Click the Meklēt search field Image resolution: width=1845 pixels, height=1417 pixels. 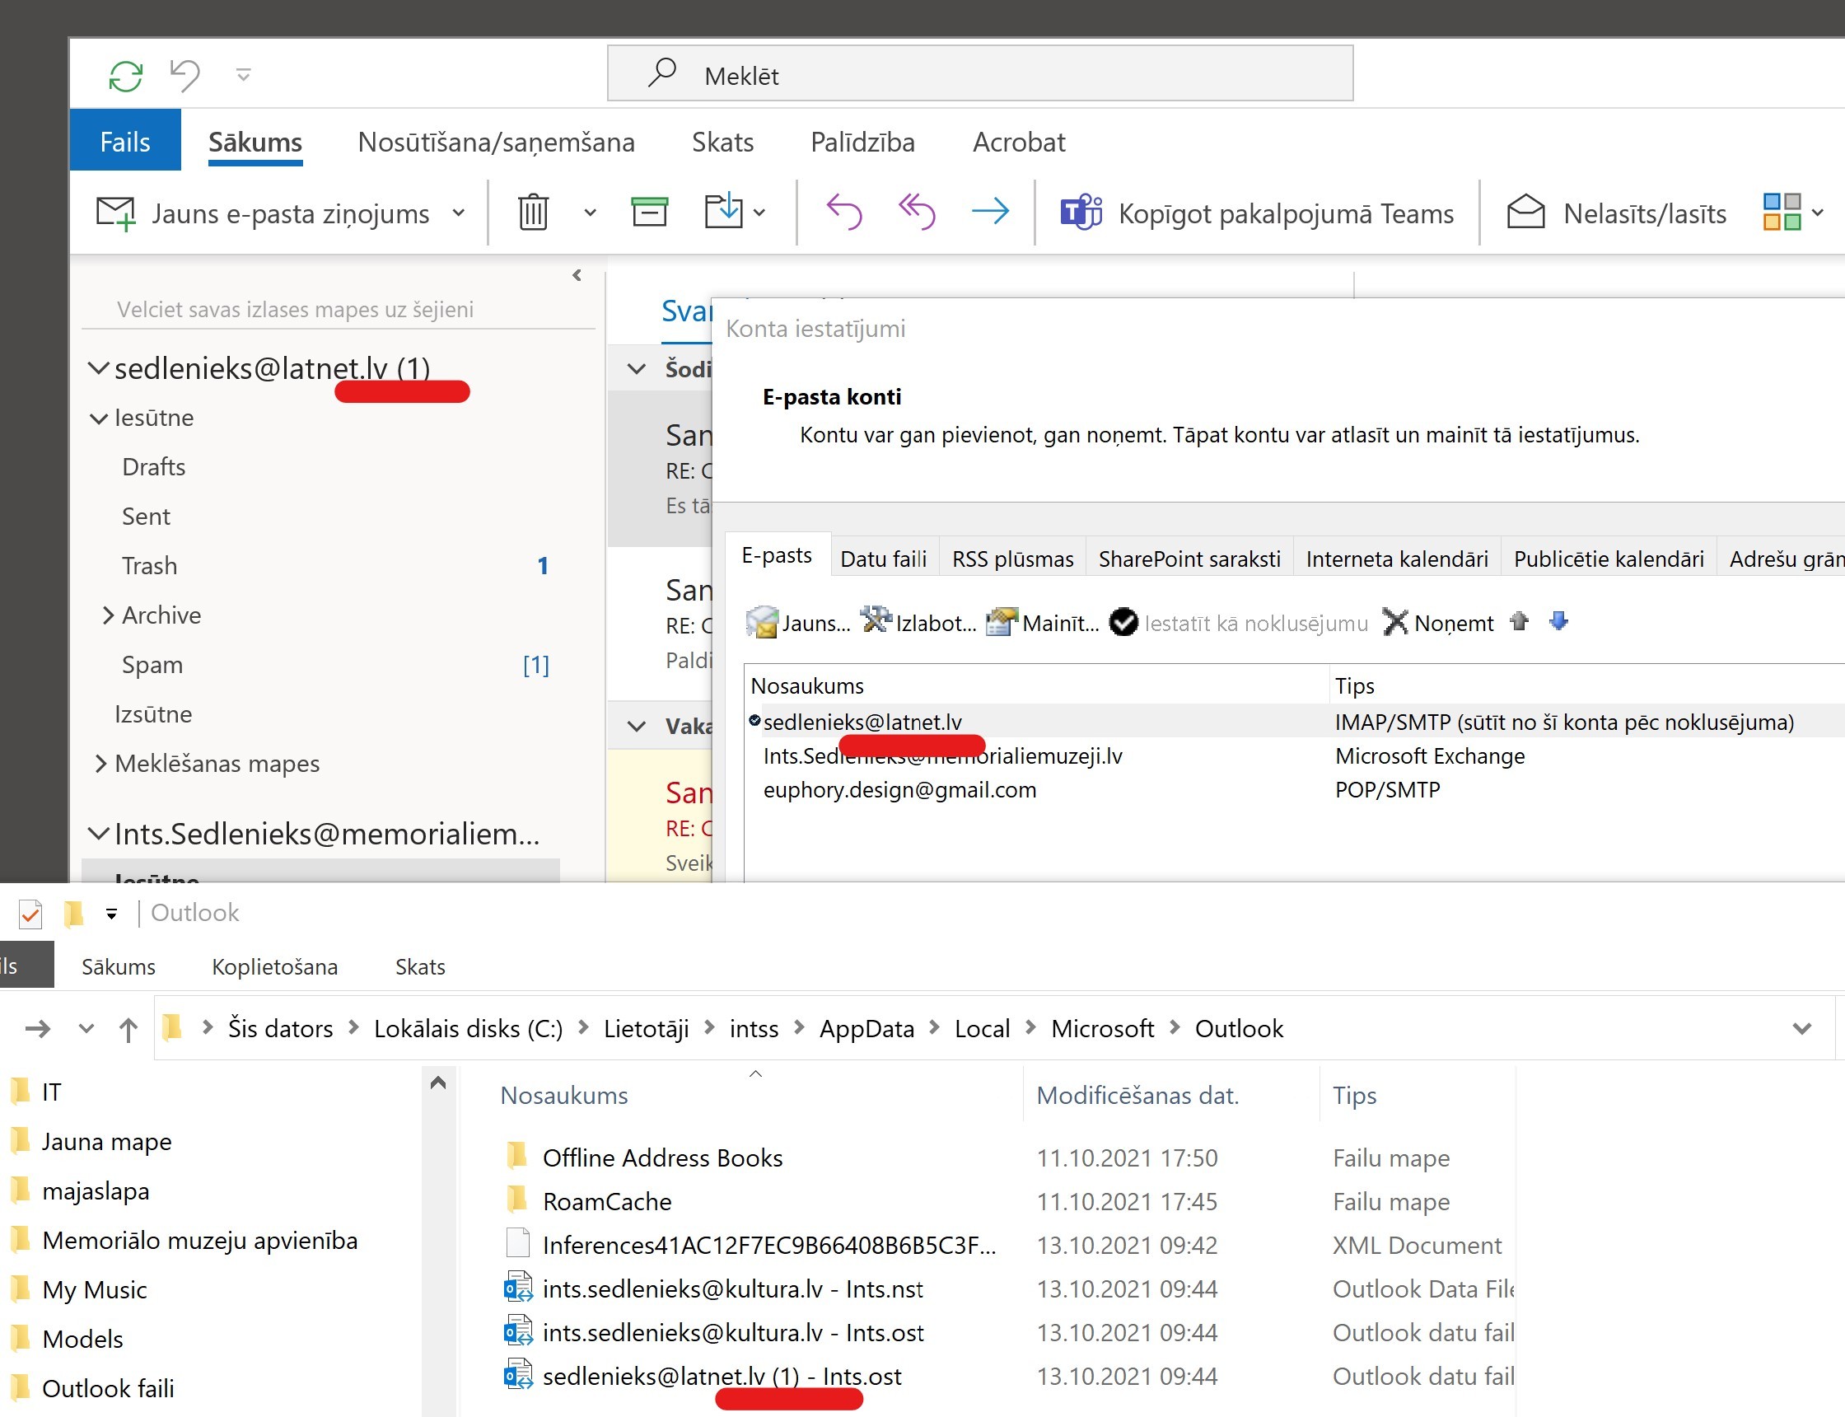[980, 75]
